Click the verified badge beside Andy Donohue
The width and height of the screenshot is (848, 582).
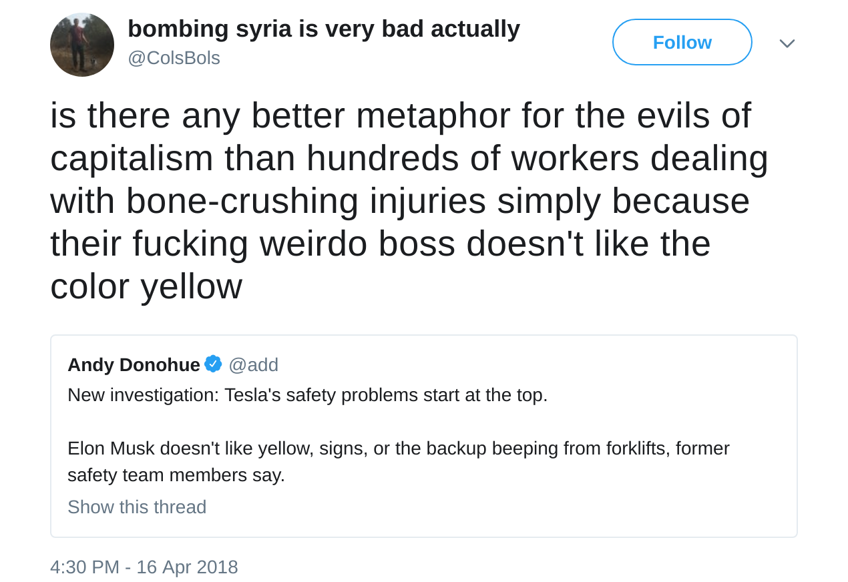click(x=213, y=364)
